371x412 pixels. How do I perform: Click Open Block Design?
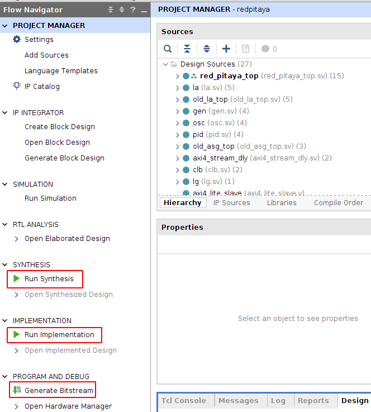click(57, 143)
